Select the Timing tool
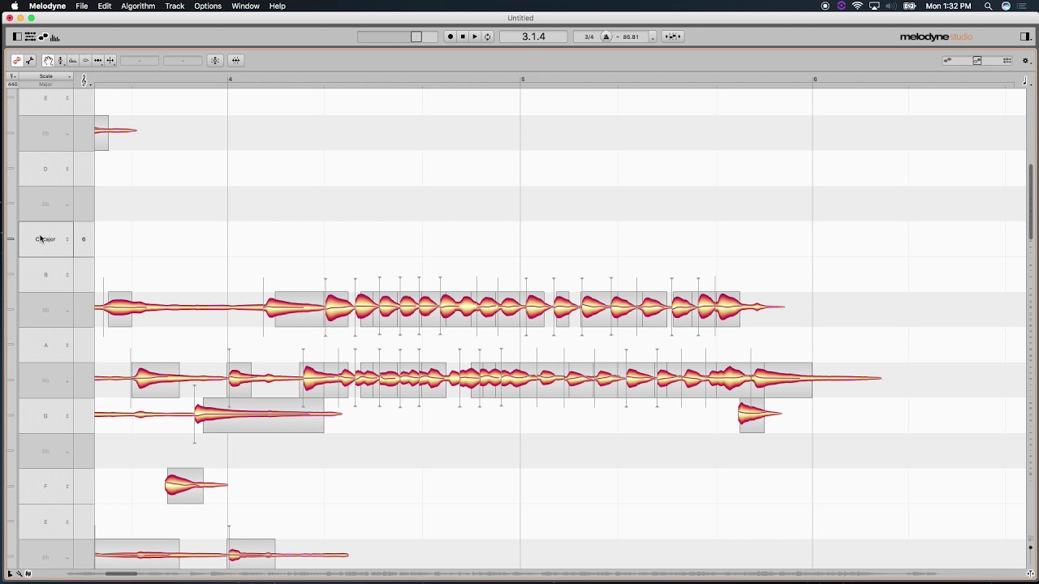1039x584 pixels. [97, 60]
